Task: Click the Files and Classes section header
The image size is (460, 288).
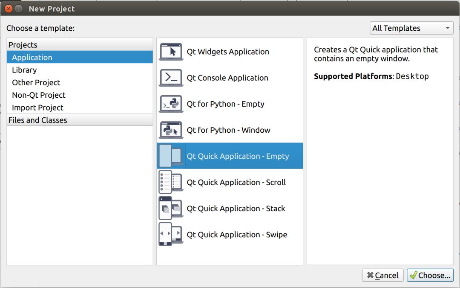Action: click(x=38, y=120)
